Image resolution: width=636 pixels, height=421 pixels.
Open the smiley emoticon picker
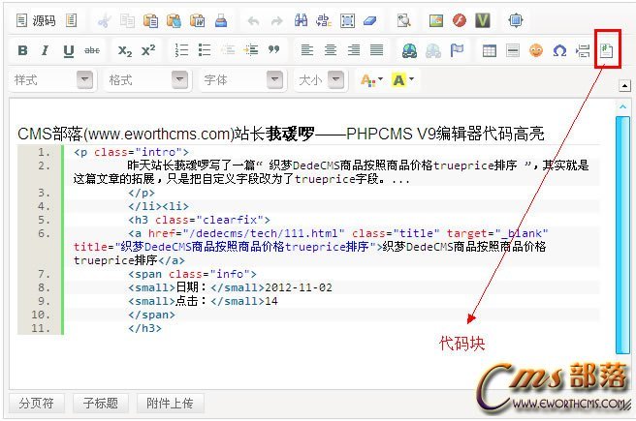click(x=536, y=50)
